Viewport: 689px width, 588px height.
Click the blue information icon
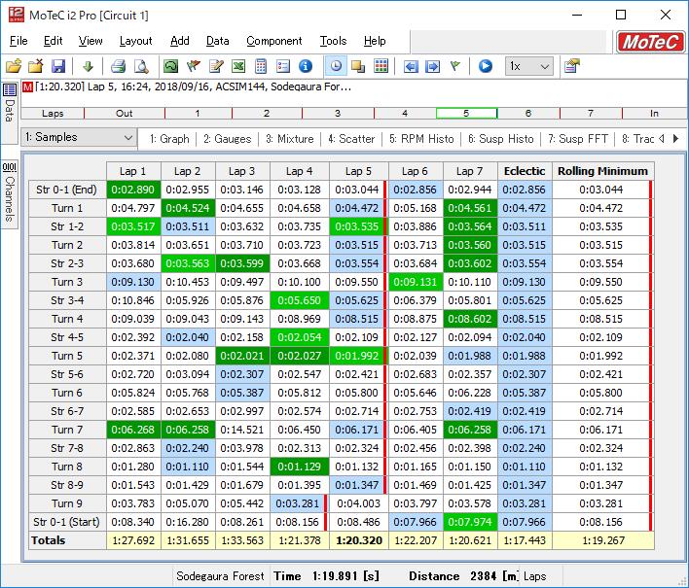pos(306,66)
